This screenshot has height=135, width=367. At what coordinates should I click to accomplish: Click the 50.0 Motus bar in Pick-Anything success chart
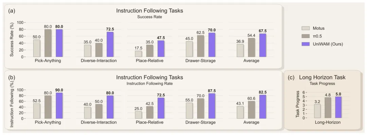(36, 48)
